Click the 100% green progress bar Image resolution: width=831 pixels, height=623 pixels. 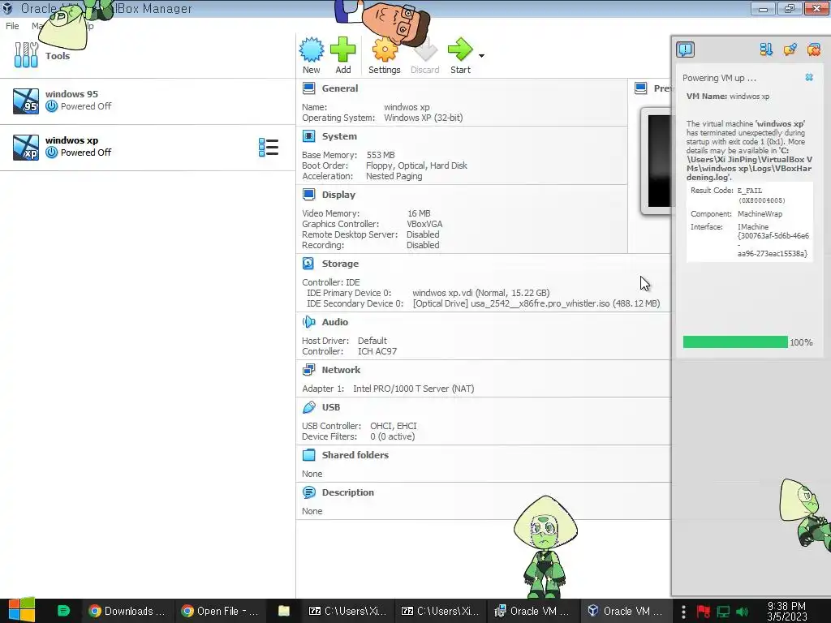click(735, 342)
